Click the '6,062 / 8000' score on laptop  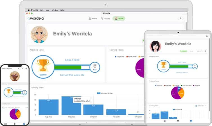72,60
